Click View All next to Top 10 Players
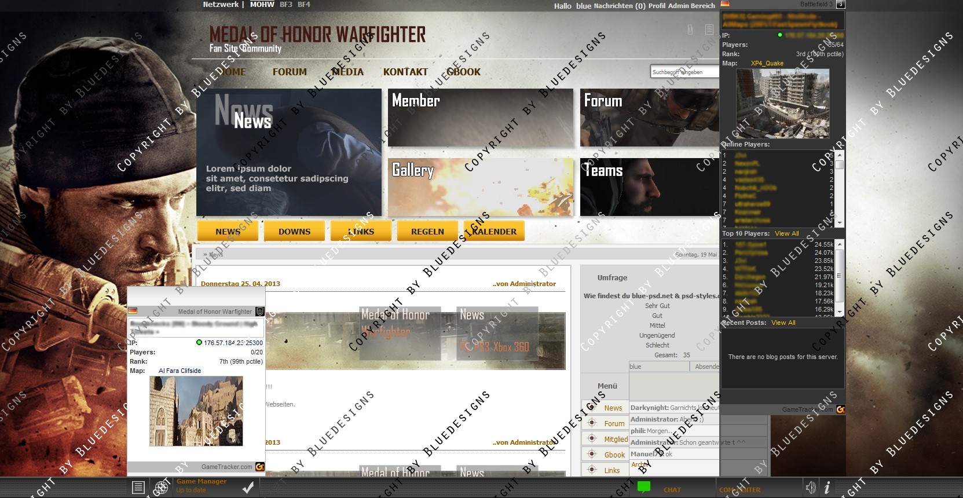This screenshot has height=498, width=963. tap(787, 233)
